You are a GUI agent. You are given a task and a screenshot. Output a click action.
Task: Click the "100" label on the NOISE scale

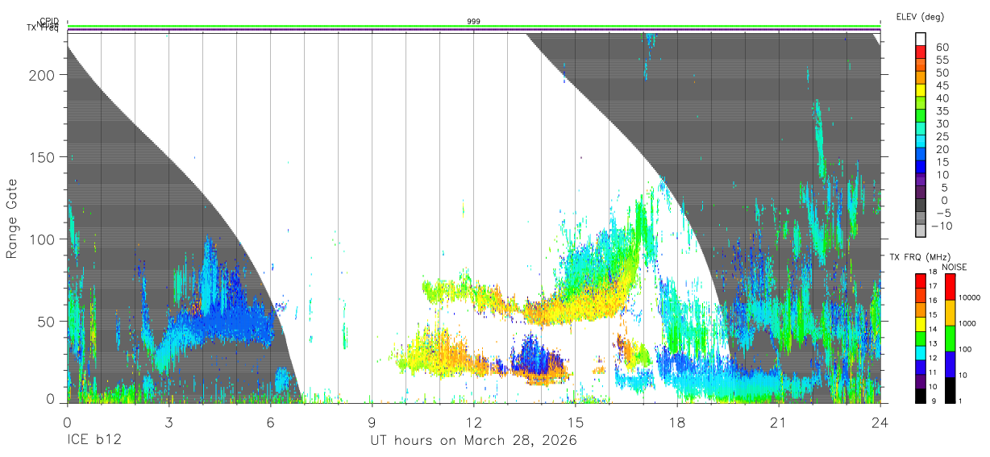(966, 351)
